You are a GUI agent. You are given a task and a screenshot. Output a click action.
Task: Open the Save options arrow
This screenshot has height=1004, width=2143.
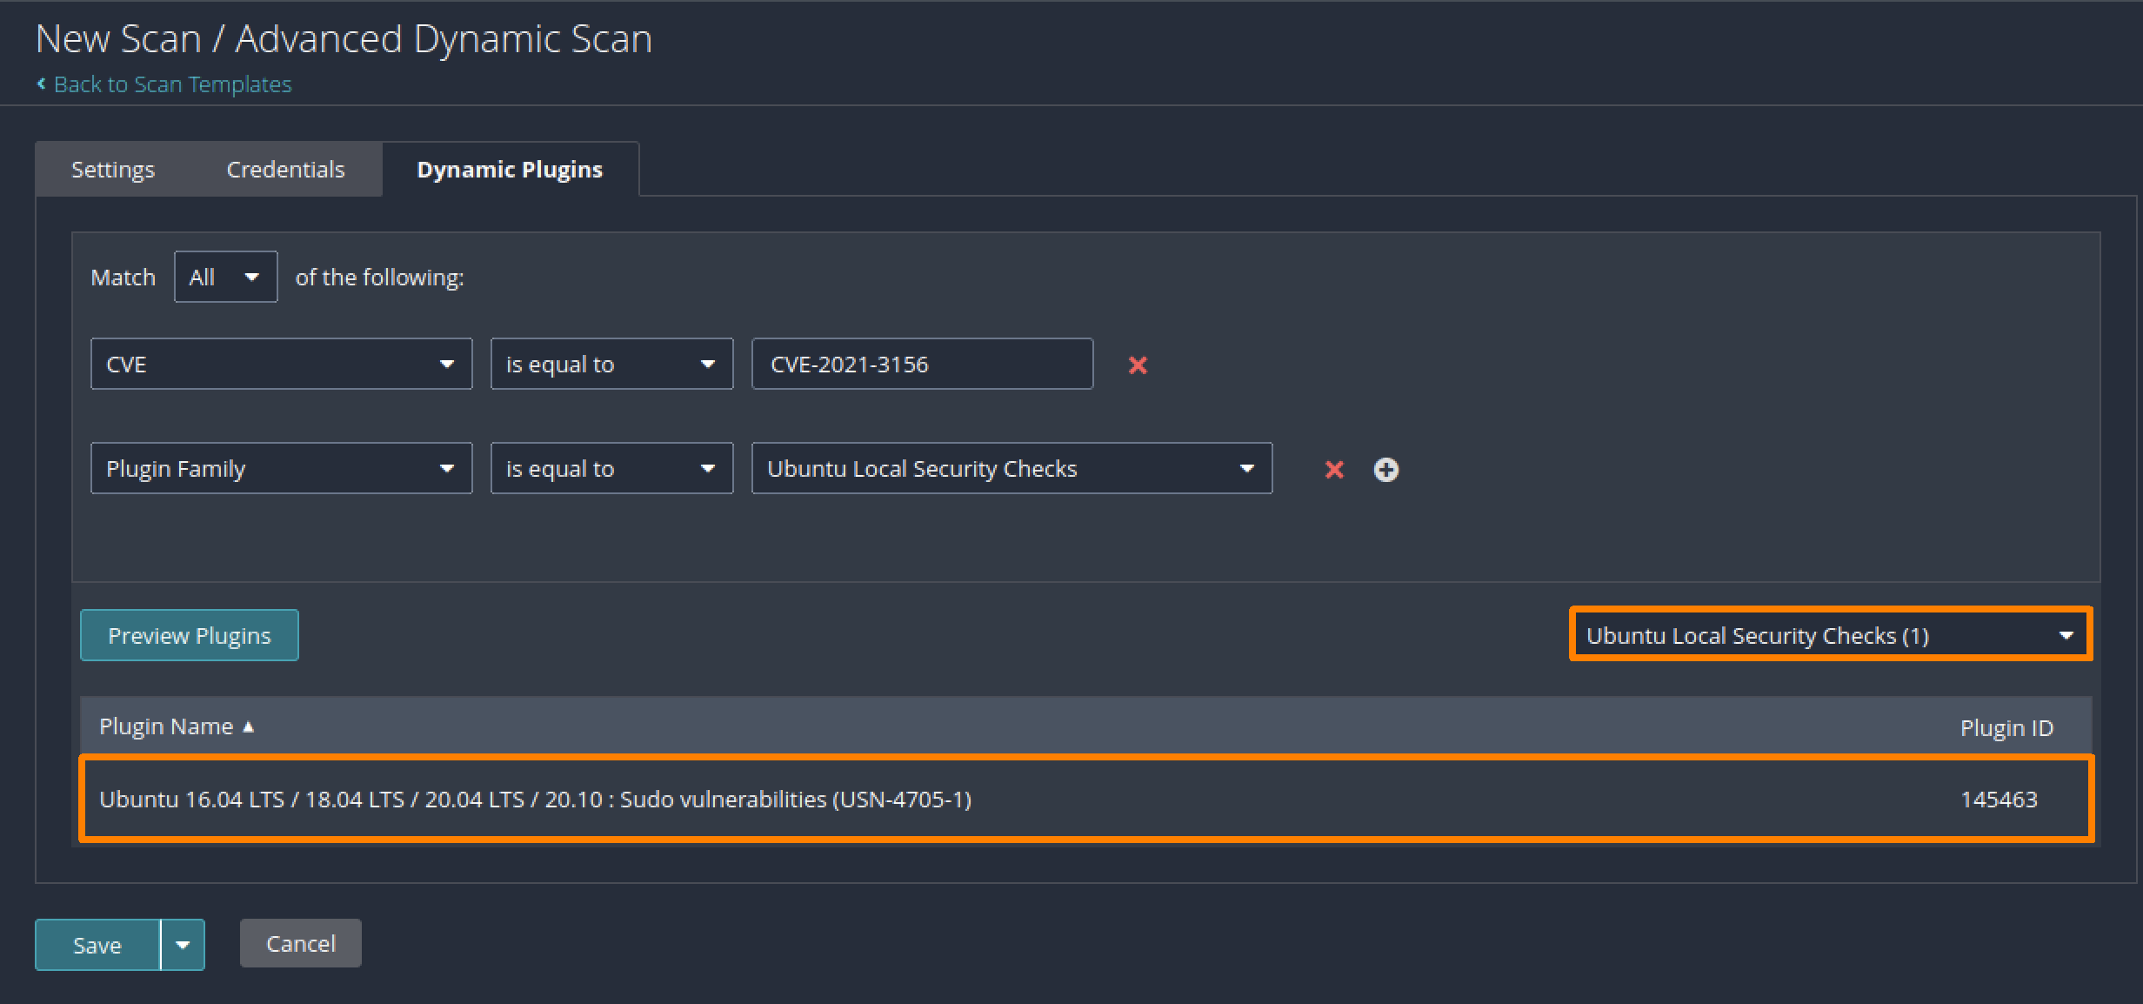(183, 945)
